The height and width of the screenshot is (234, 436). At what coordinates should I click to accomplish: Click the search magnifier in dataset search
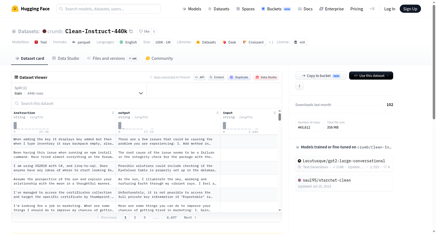17,103
